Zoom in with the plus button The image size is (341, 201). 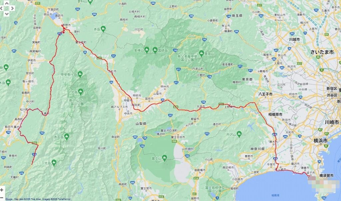point(2,190)
